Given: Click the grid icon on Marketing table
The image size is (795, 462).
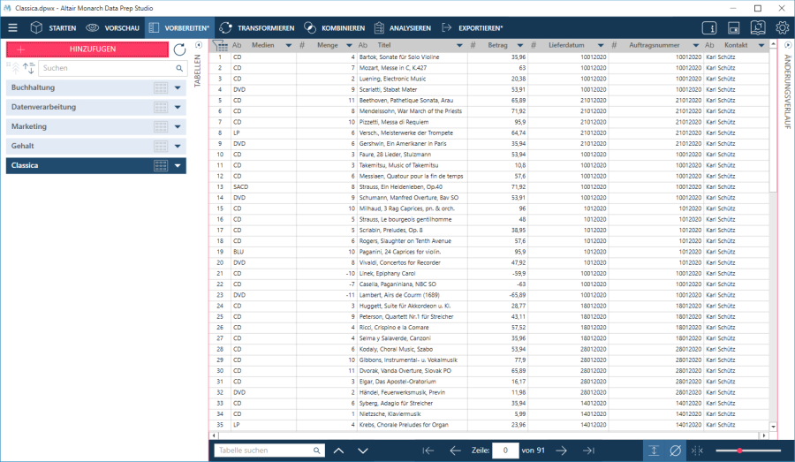Looking at the screenshot, I should pyautogui.click(x=161, y=126).
